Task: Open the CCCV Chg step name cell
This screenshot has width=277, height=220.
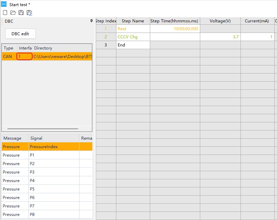Action: tap(133, 37)
